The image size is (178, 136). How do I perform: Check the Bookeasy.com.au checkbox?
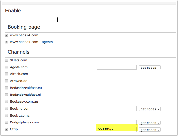(x=7, y=101)
